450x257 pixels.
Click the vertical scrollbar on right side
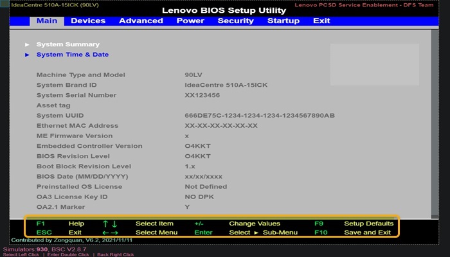pos(435,123)
